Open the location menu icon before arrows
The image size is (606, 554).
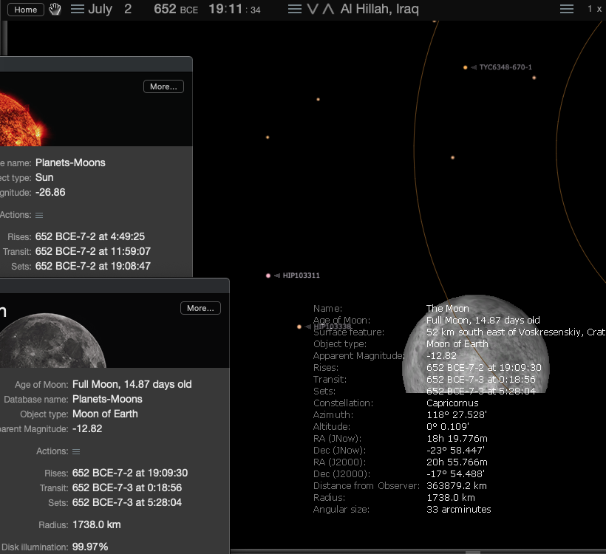tap(295, 9)
